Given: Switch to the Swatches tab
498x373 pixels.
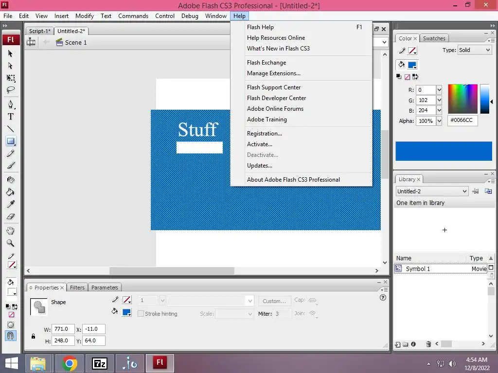Looking at the screenshot, I should [434, 38].
